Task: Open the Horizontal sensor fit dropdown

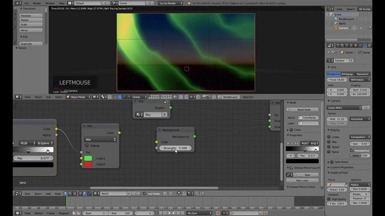Action: (360, 119)
